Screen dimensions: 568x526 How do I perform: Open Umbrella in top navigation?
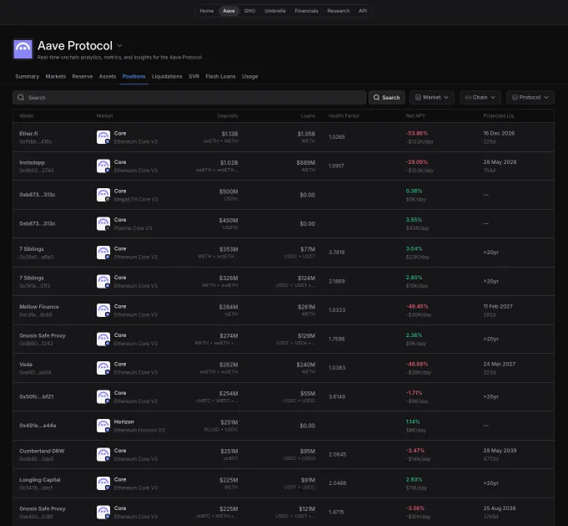coord(275,11)
